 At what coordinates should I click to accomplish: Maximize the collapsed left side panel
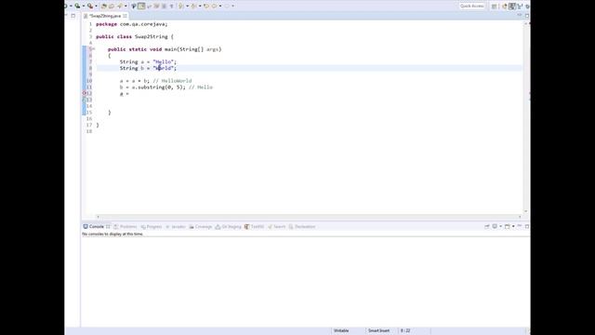coord(73,16)
